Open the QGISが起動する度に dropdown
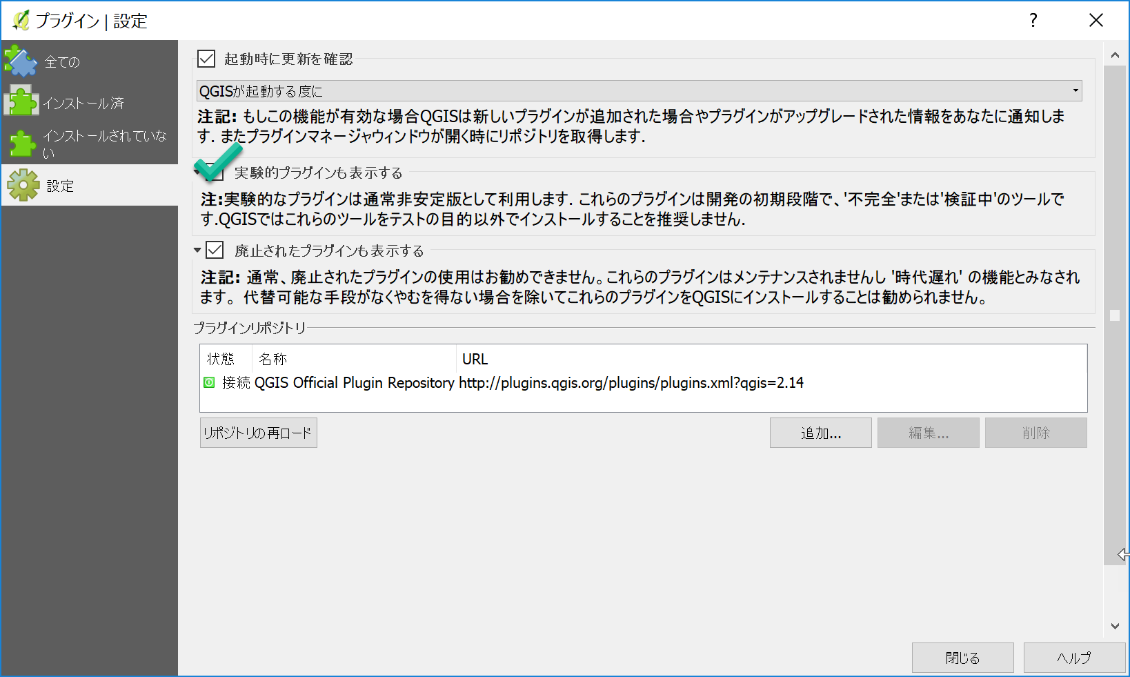Image resolution: width=1130 pixels, height=677 pixels. (640, 91)
